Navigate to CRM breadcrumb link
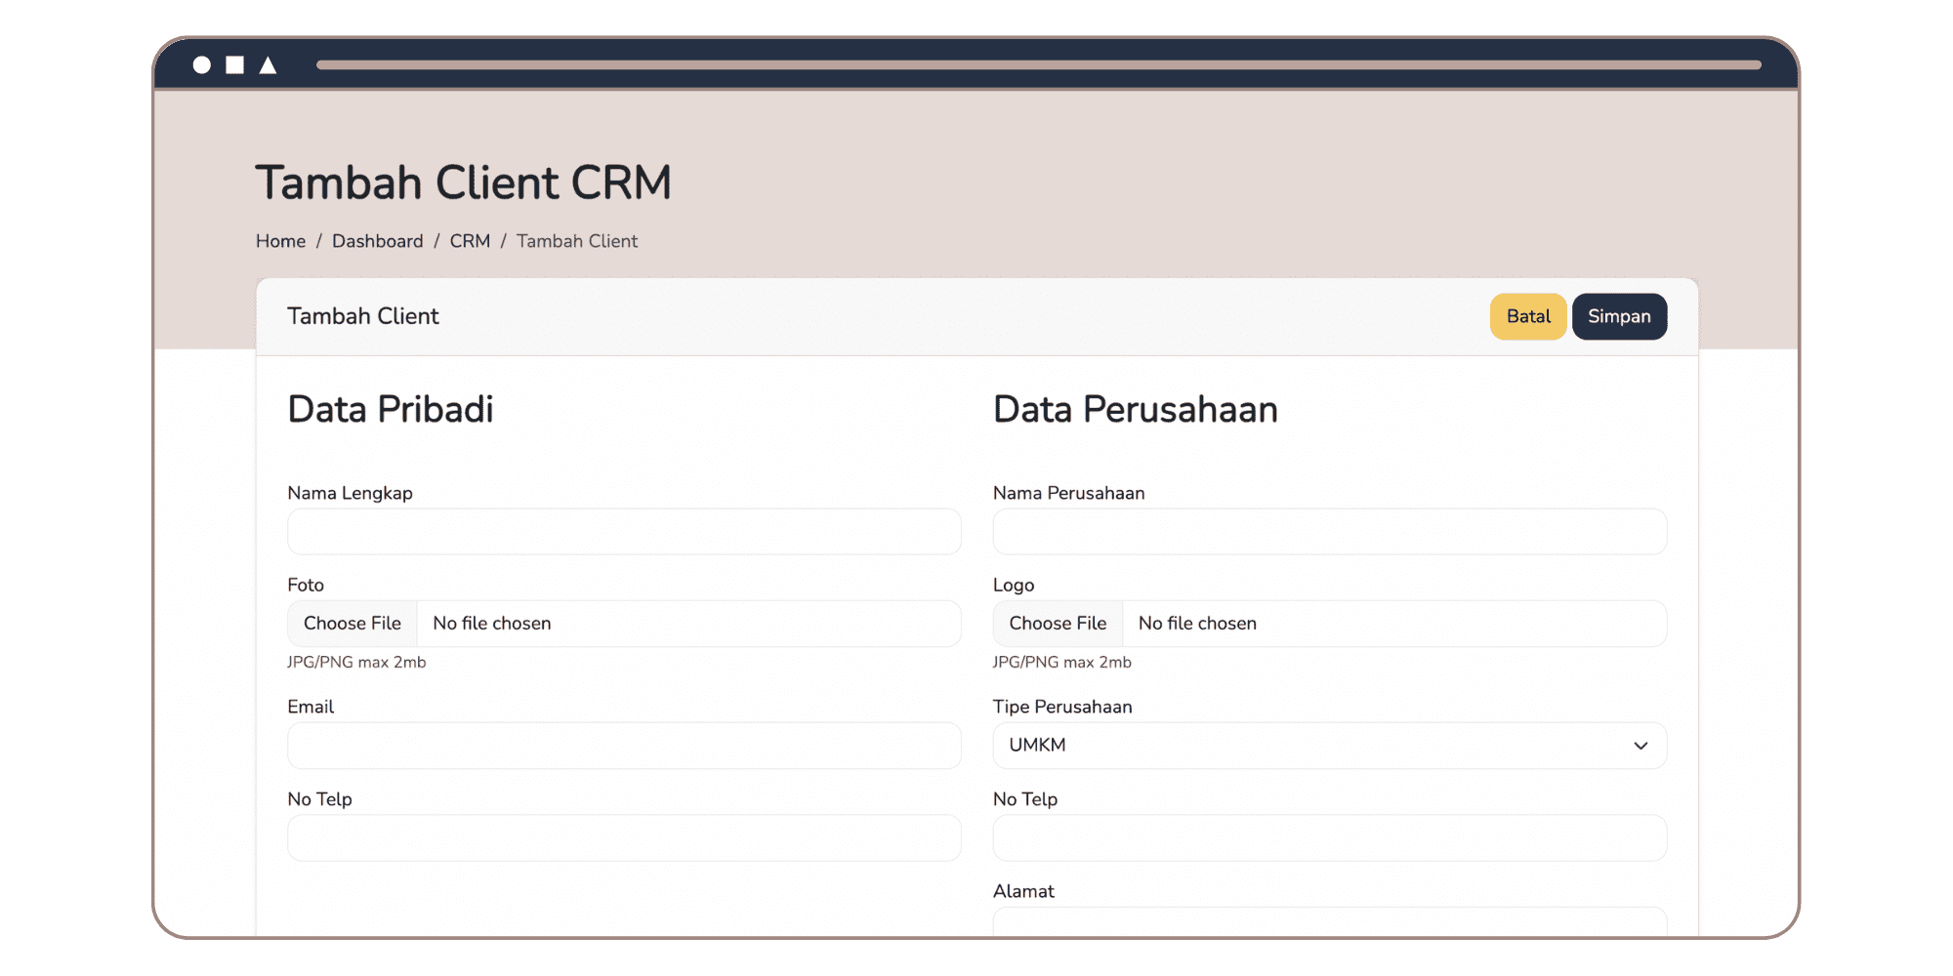1953x976 pixels. click(x=470, y=241)
